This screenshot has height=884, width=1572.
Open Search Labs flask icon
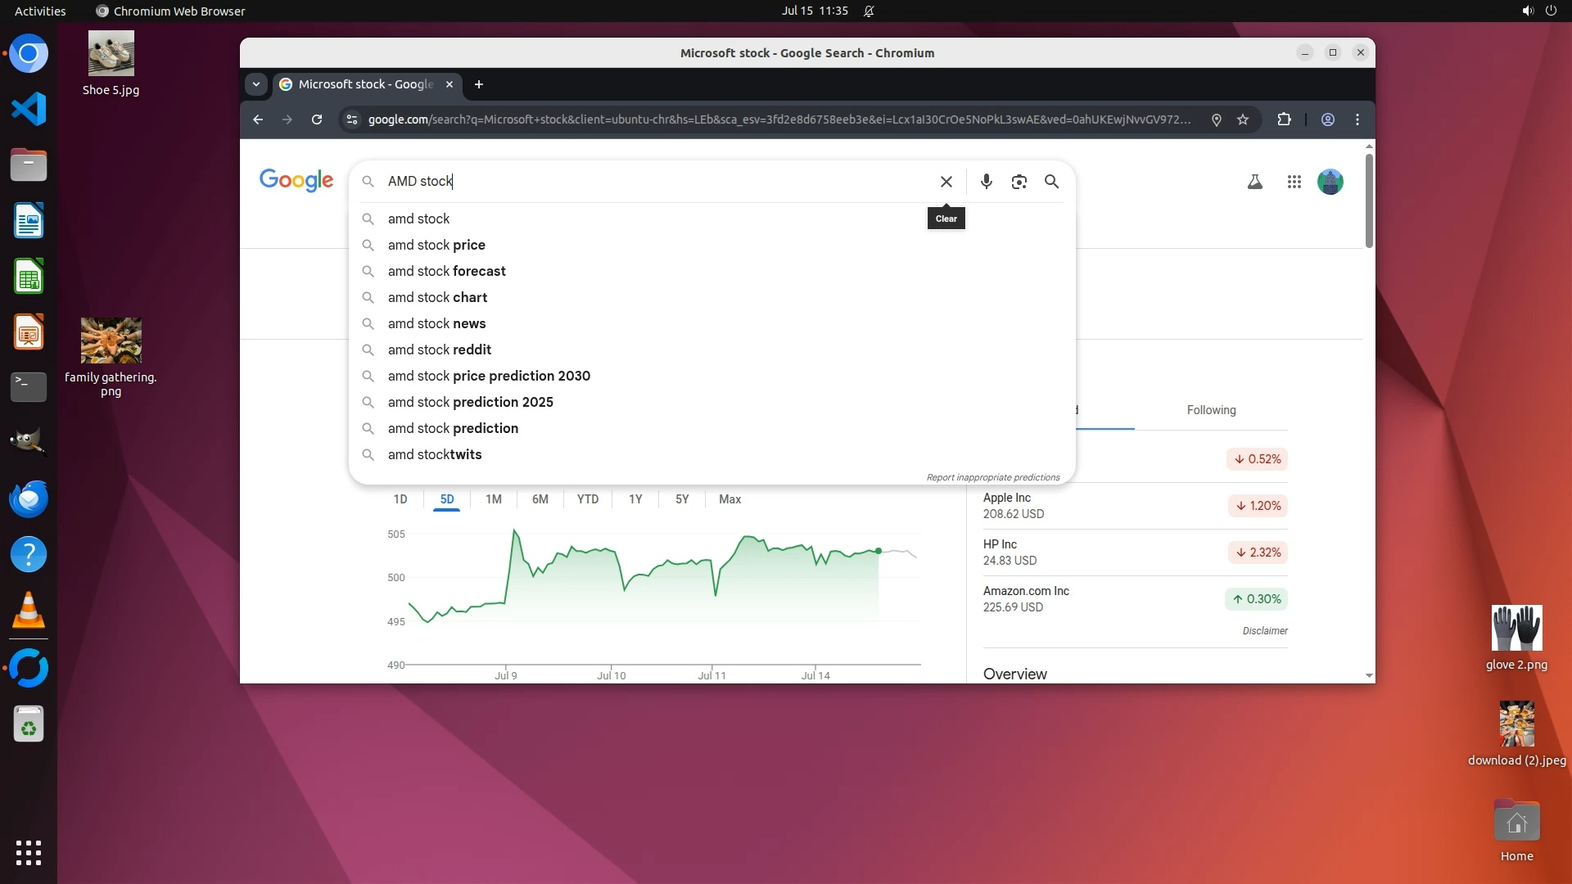(1254, 182)
